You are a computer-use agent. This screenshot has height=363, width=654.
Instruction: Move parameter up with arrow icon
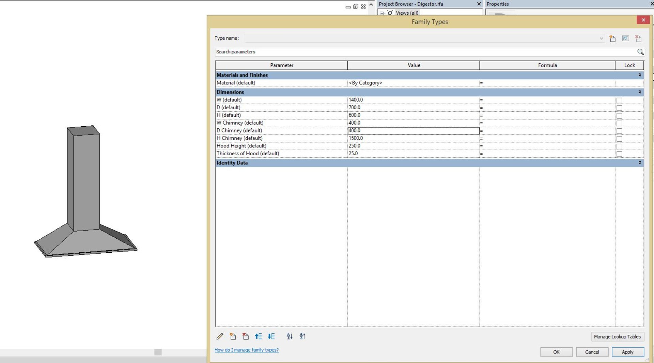[x=259, y=336]
